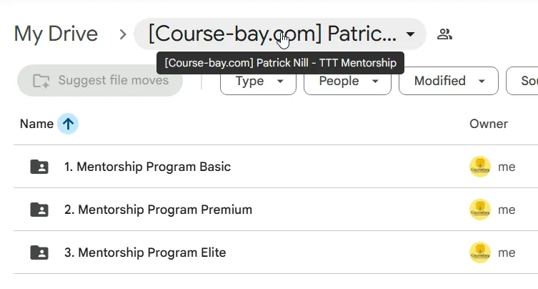Select 3. Mentorship Program Elite folder name
Viewport: 538px width, 289px height.
(x=145, y=253)
